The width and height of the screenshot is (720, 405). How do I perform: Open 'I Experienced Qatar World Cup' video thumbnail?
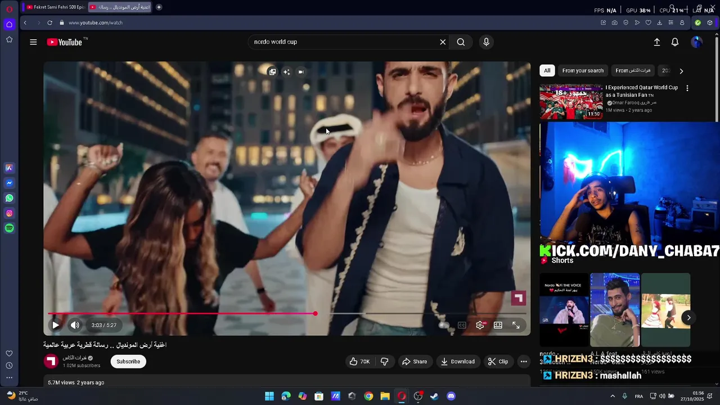[571, 101]
